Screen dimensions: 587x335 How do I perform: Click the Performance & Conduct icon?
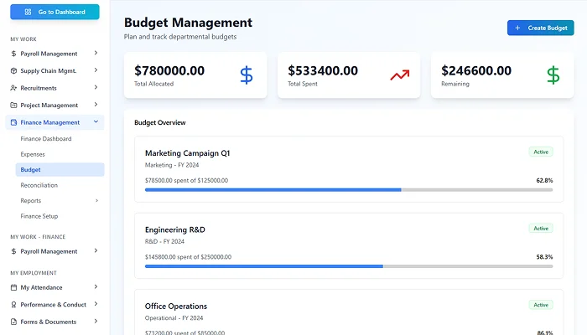click(x=13, y=305)
